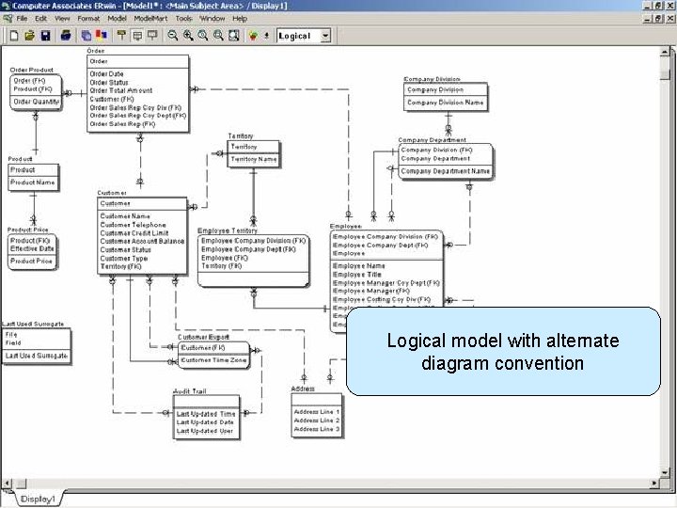Select the Audit Trail entity
The image size is (677, 508).
pos(206,417)
